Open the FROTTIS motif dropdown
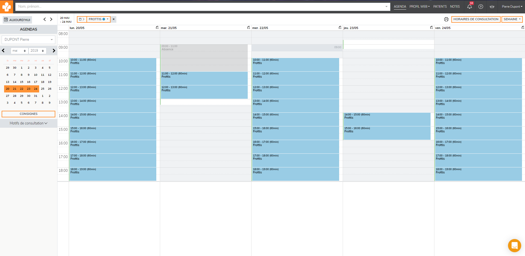 tap(99, 19)
